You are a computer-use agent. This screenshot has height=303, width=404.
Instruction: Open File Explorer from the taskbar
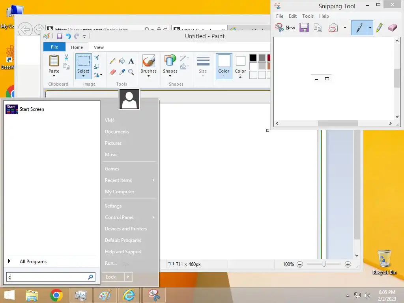coord(32,295)
